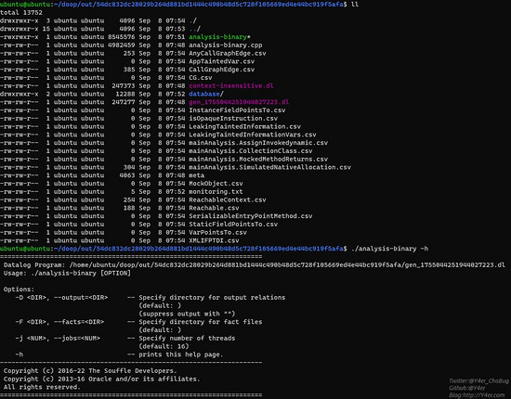This screenshot has height=399, width=511.
Task: Select isOpaqueInstruction.csv in the listing
Action: (x=233, y=118)
